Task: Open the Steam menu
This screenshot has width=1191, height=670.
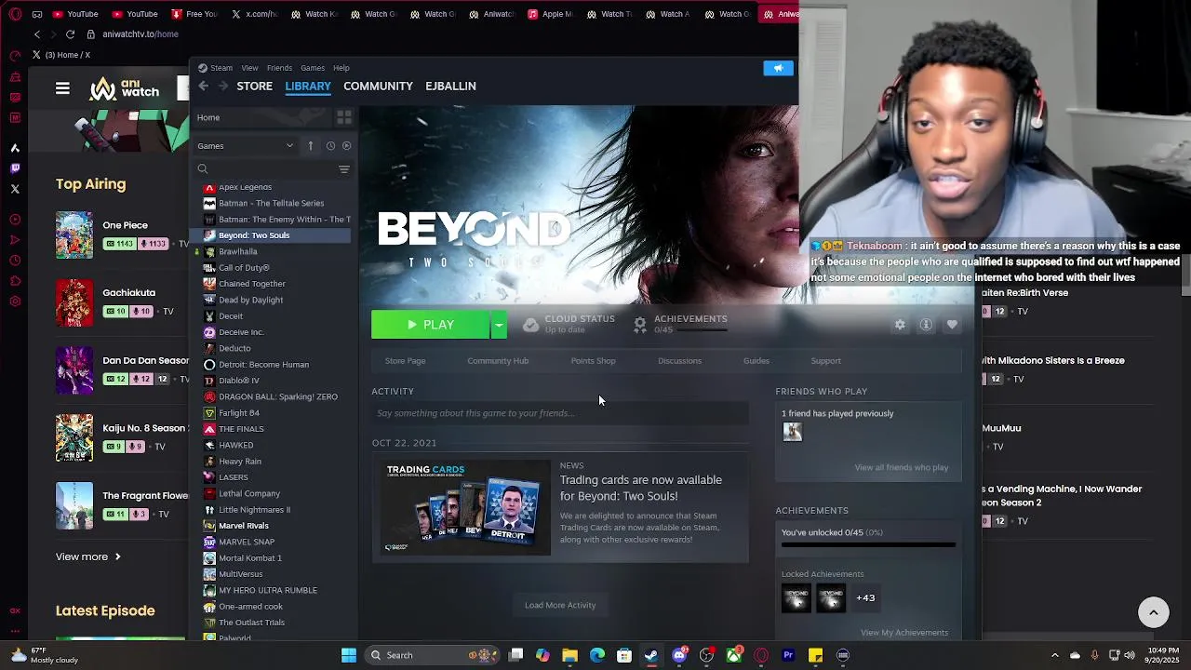Action: click(x=215, y=68)
